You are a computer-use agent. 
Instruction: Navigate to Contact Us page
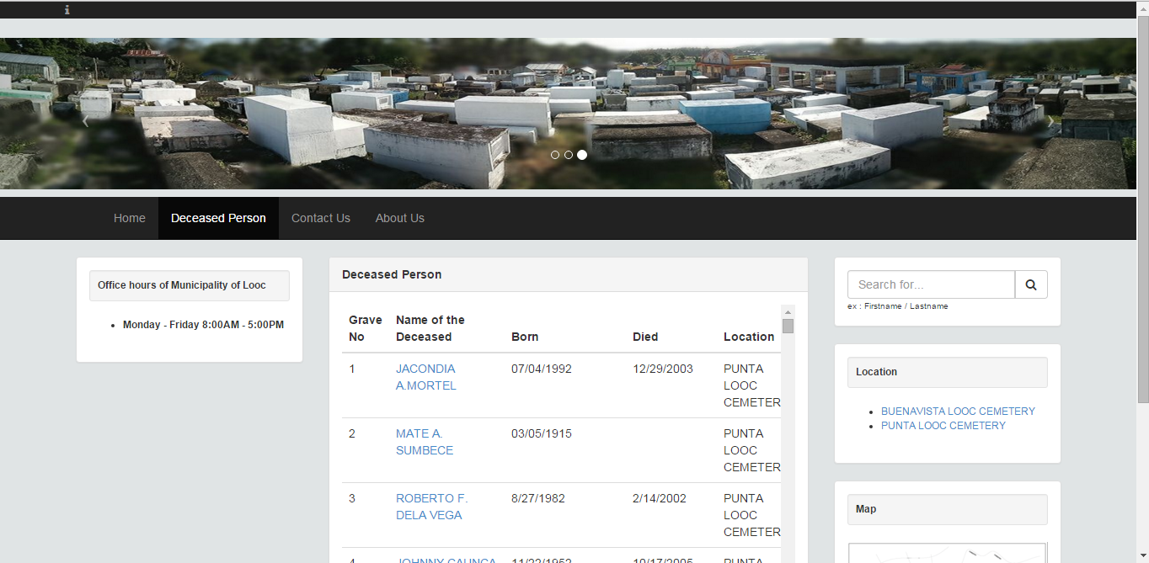pyautogui.click(x=321, y=218)
